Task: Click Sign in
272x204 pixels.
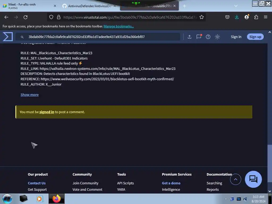Action: click(236, 37)
